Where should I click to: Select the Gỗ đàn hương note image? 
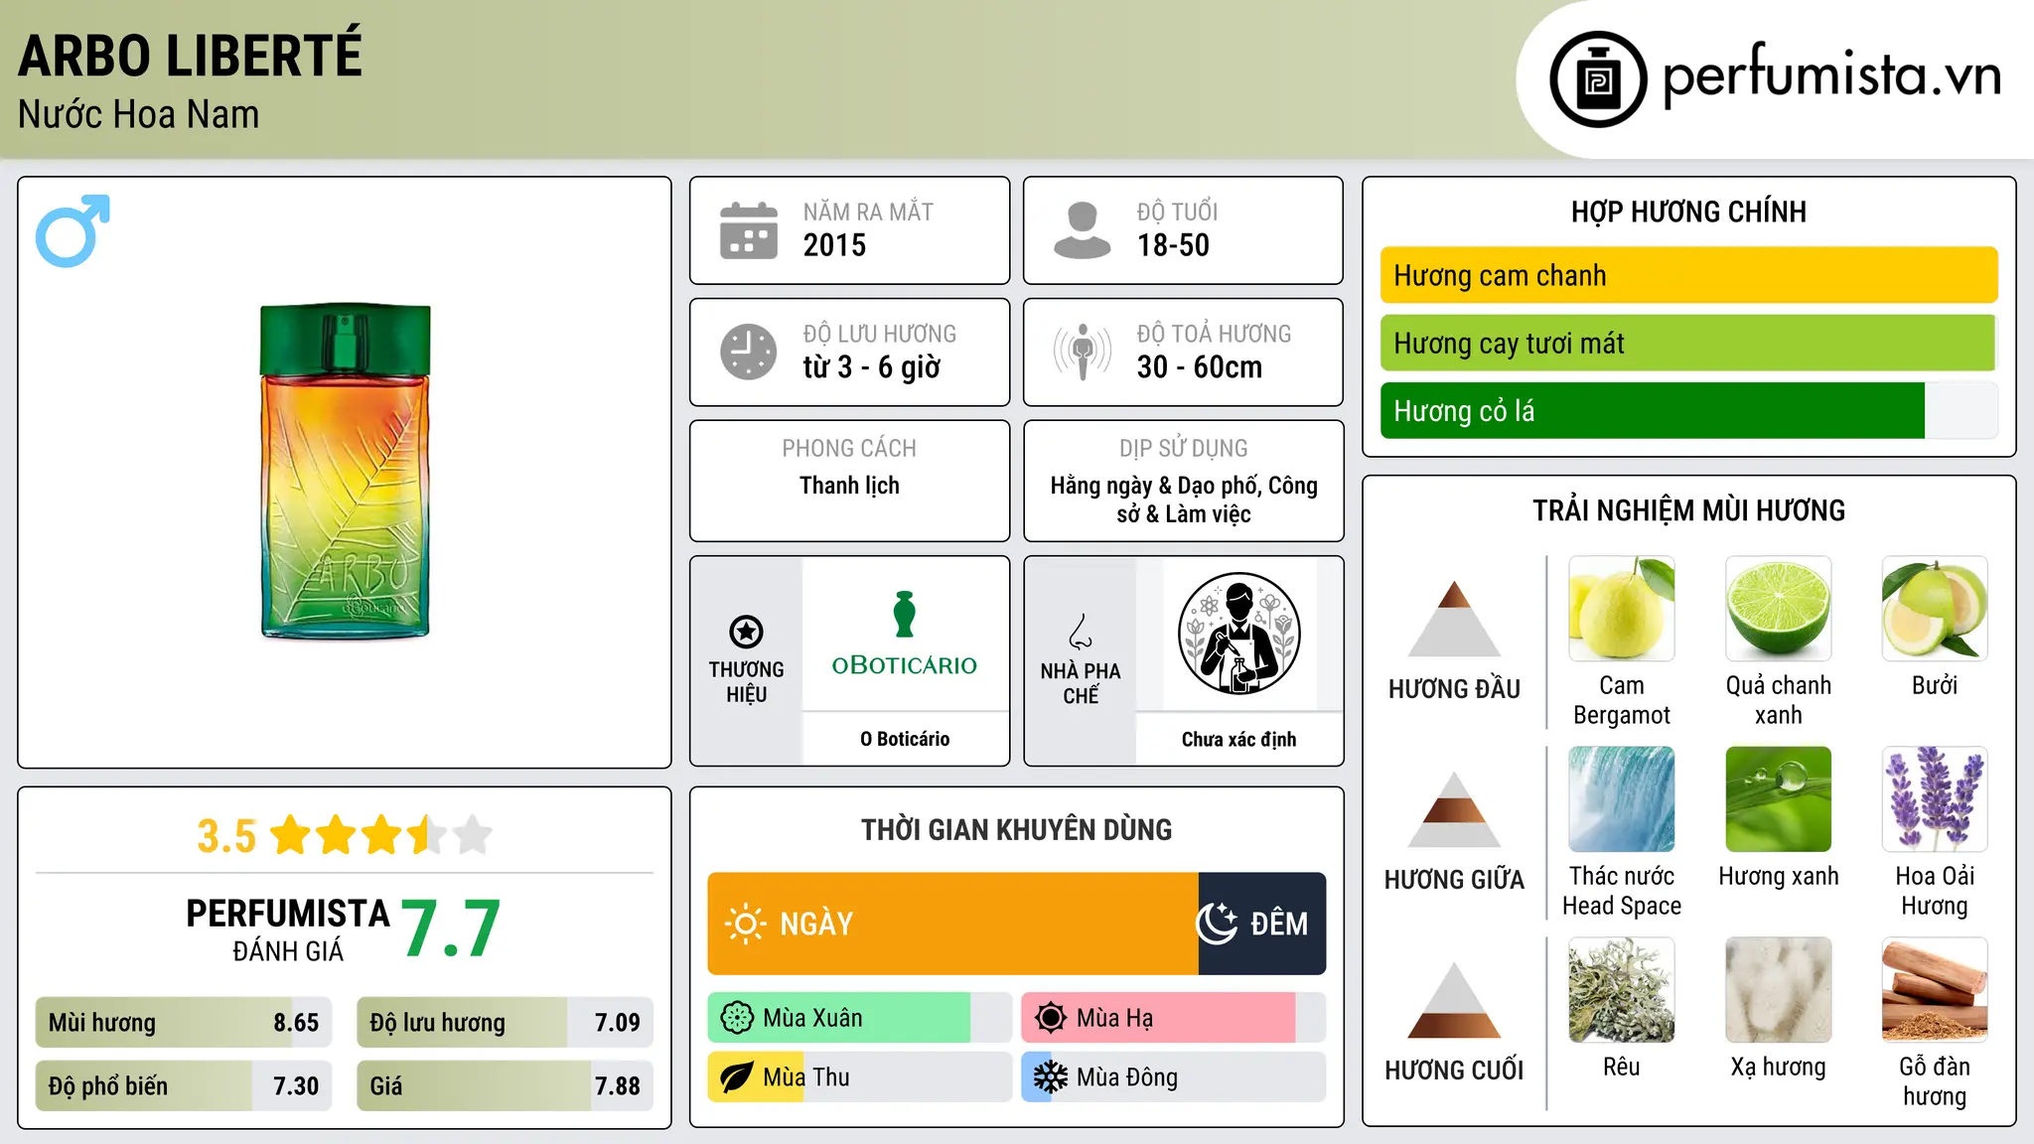[1935, 990]
